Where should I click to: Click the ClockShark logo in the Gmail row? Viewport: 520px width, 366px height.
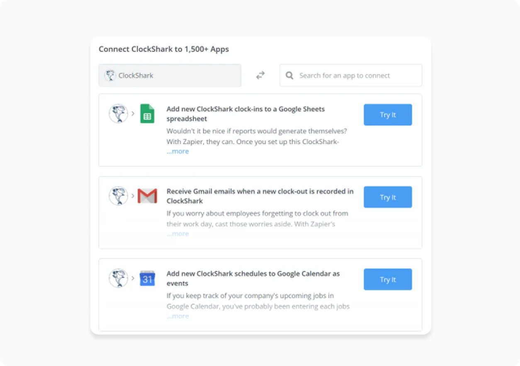[119, 196]
